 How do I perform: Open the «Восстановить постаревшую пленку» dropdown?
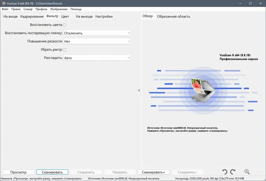pos(97,33)
